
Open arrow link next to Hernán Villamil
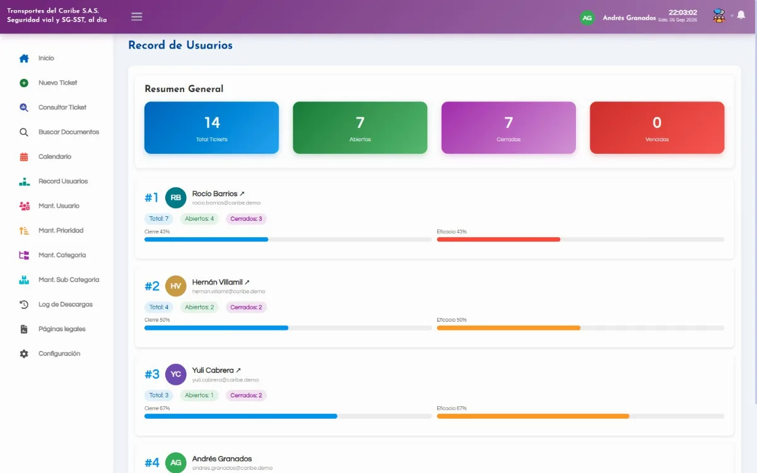pos(247,282)
